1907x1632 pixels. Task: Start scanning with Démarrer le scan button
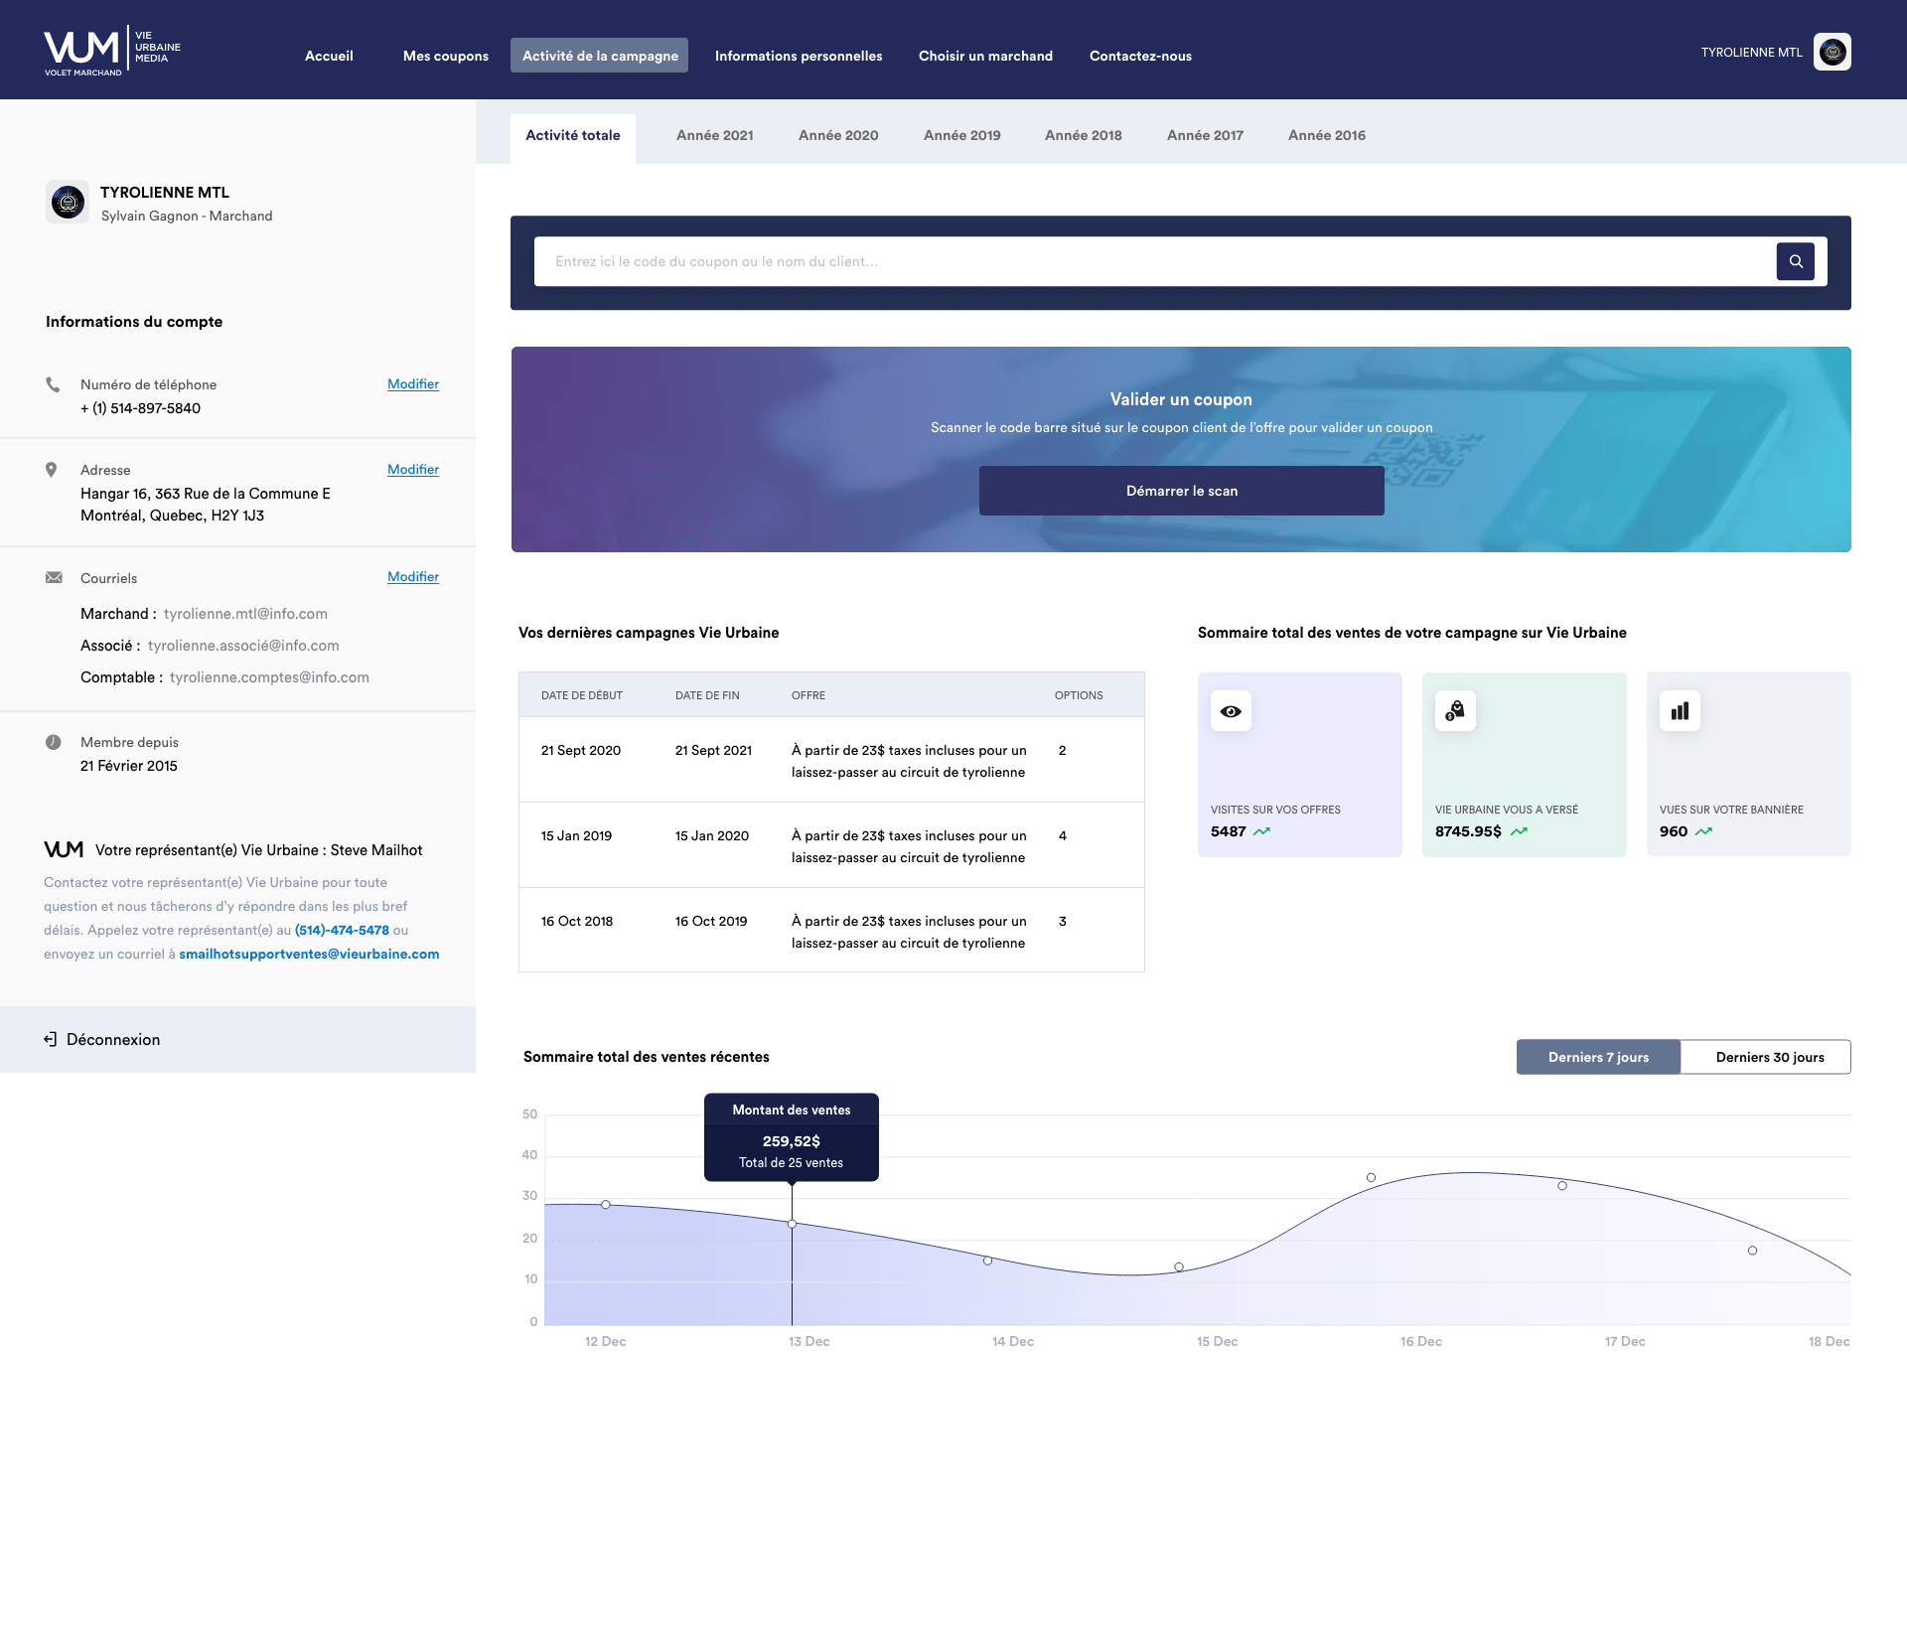(1182, 491)
